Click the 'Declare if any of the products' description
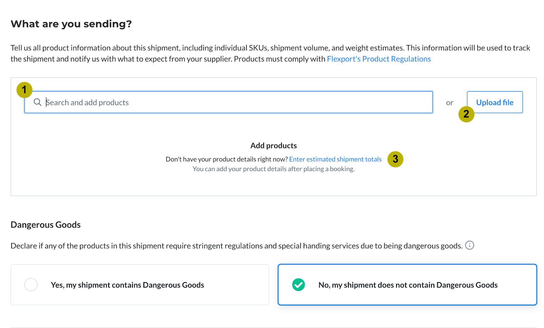The height and width of the screenshot is (328, 544). [x=237, y=246]
